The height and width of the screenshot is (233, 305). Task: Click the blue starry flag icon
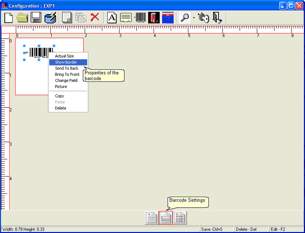click(x=168, y=18)
